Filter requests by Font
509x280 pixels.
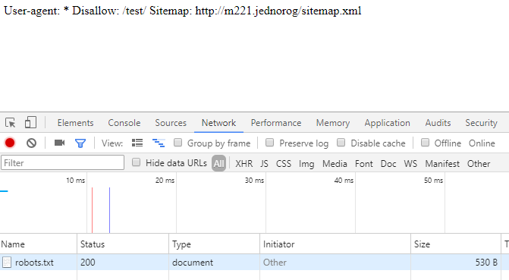[x=364, y=164]
